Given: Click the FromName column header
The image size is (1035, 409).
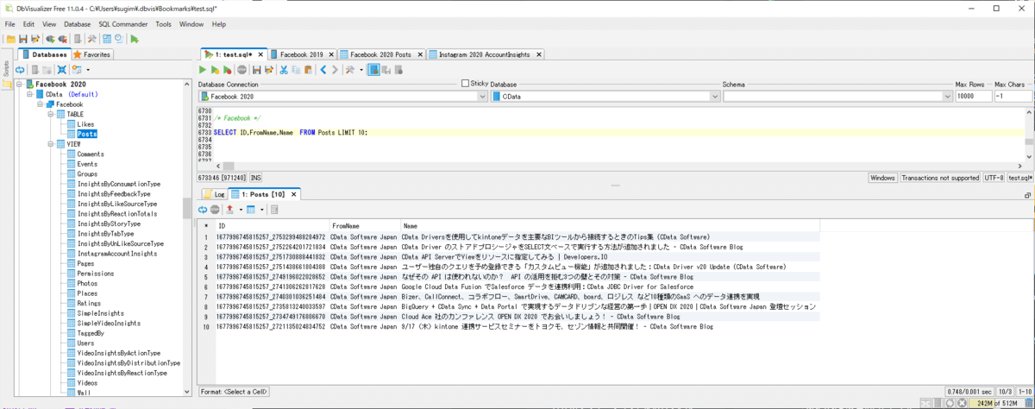Looking at the screenshot, I should point(366,225).
